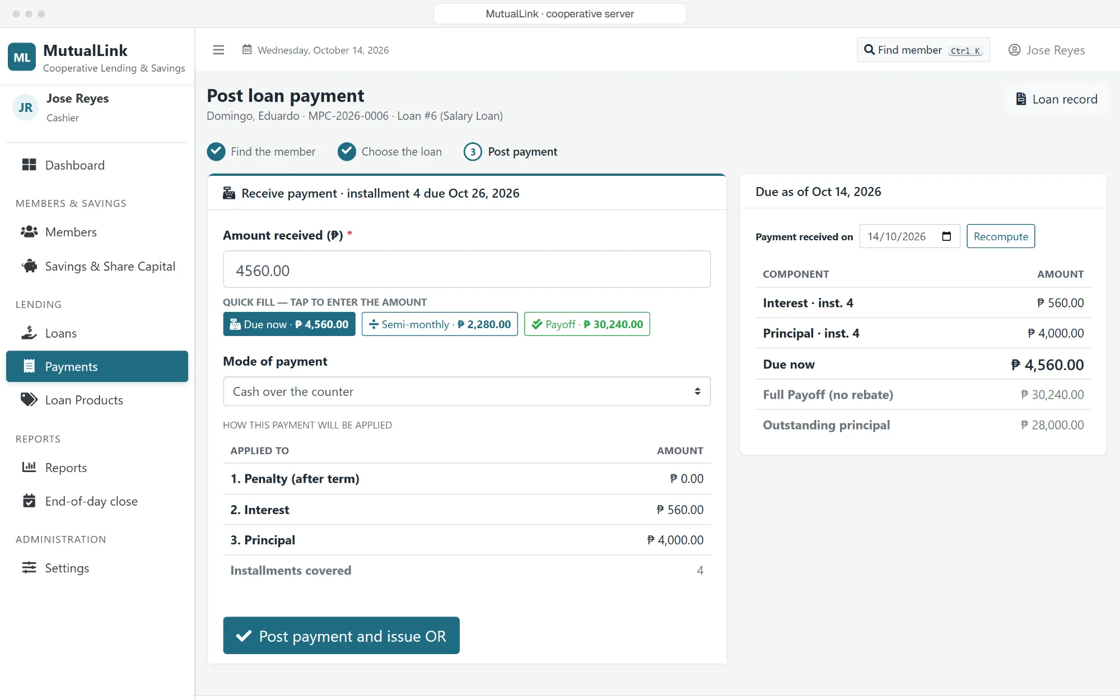Return to 'Choose the loan' step
This screenshot has width=1120, height=700.
390,152
